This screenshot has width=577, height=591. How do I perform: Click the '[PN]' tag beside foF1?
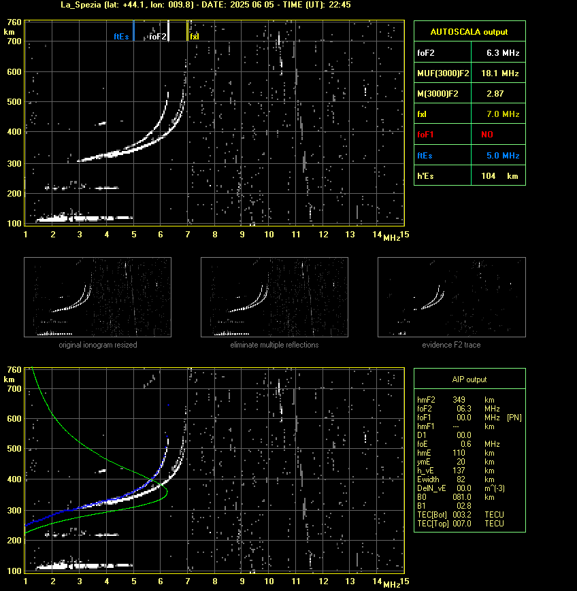pyautogui.click(x=514, y=418)
